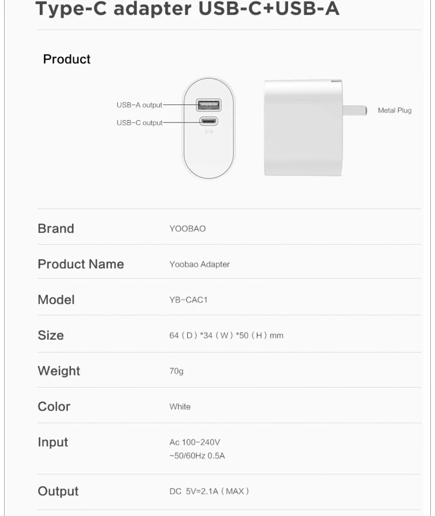Click the 'Product' section heading
The width and height of the screenshot is (435, 516).
pos(67,59)
